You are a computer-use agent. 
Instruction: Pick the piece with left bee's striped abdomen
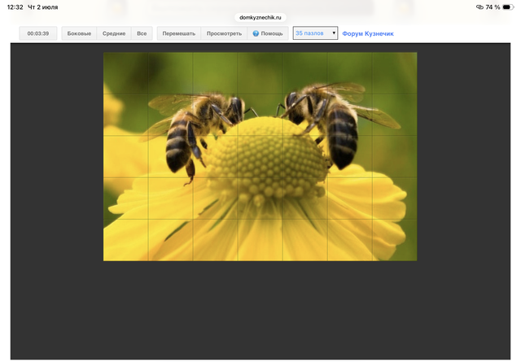[170, 156]
